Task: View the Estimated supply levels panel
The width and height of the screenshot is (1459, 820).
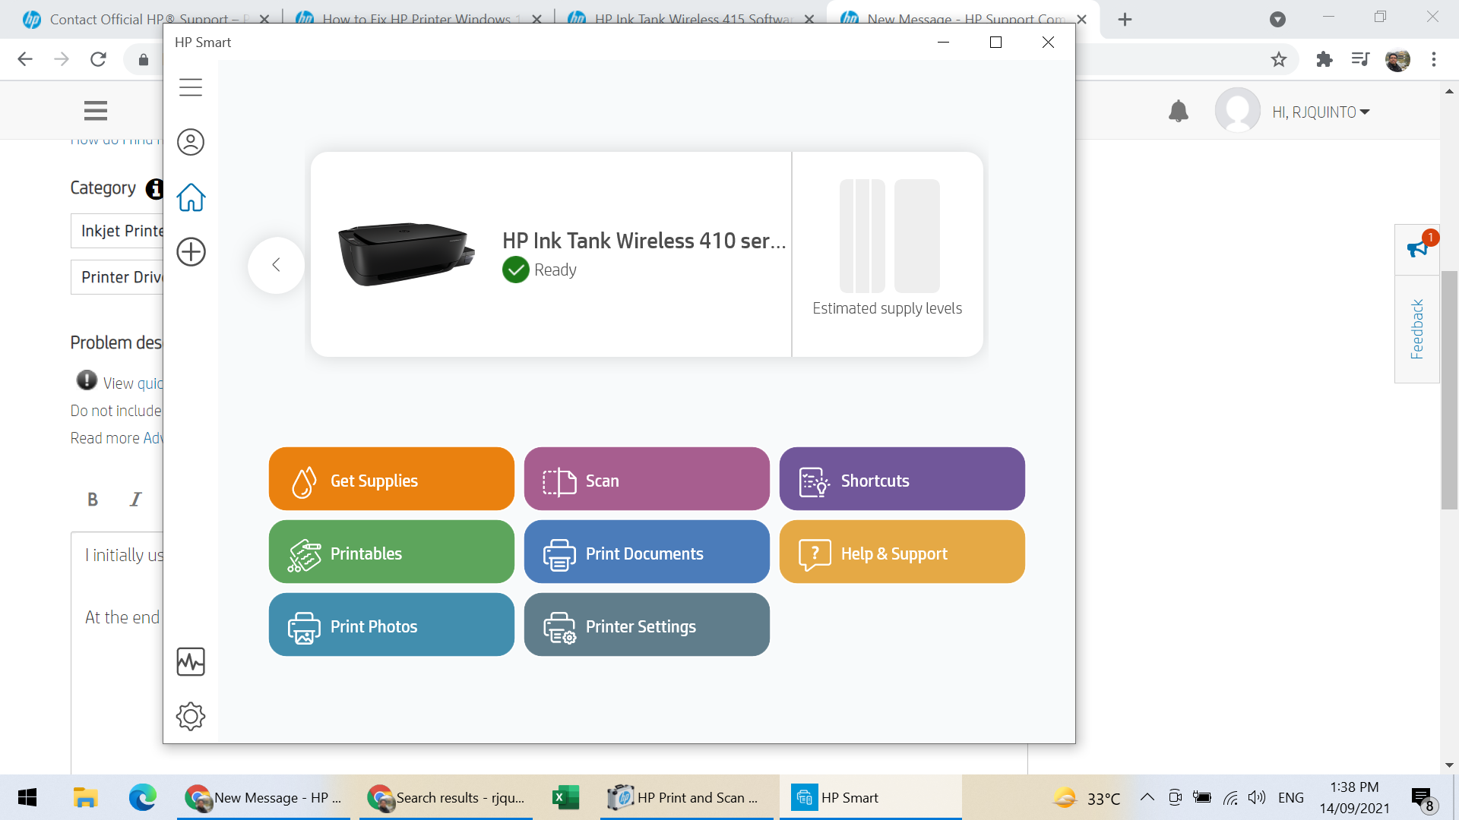Action: pyautogui.click(x=888, y=251)
